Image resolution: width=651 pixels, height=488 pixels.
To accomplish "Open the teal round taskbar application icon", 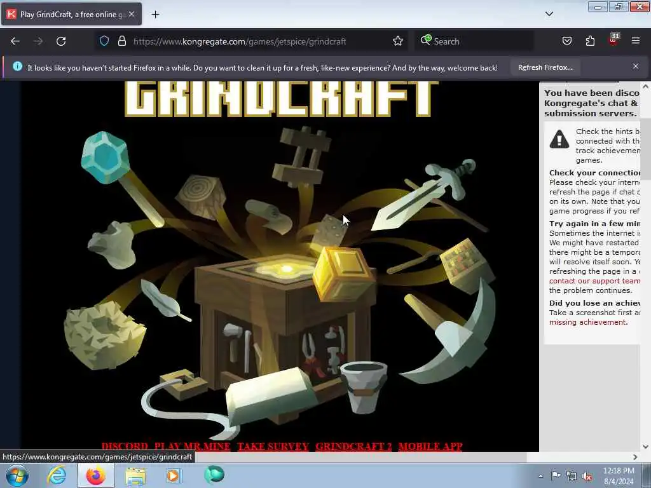I will tap(214, 475).
